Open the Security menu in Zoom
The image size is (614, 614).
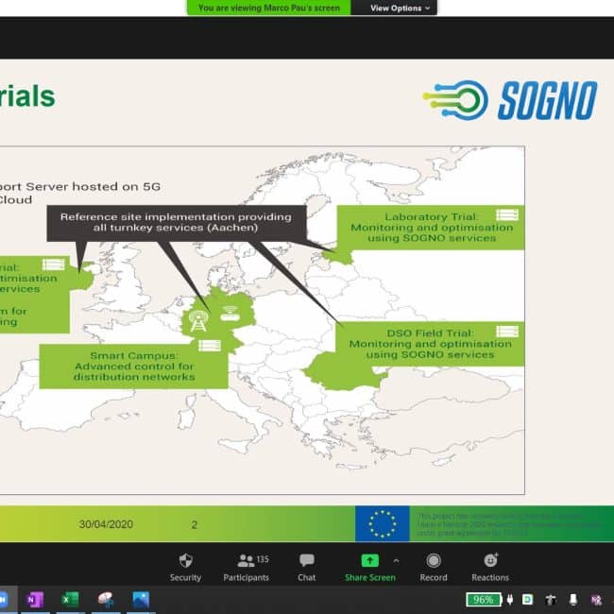pos(185,567)
